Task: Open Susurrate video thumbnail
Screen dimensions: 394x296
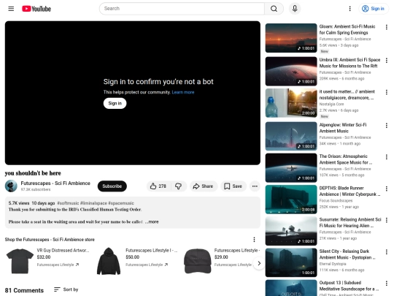Action: click(x=291, y=231)
